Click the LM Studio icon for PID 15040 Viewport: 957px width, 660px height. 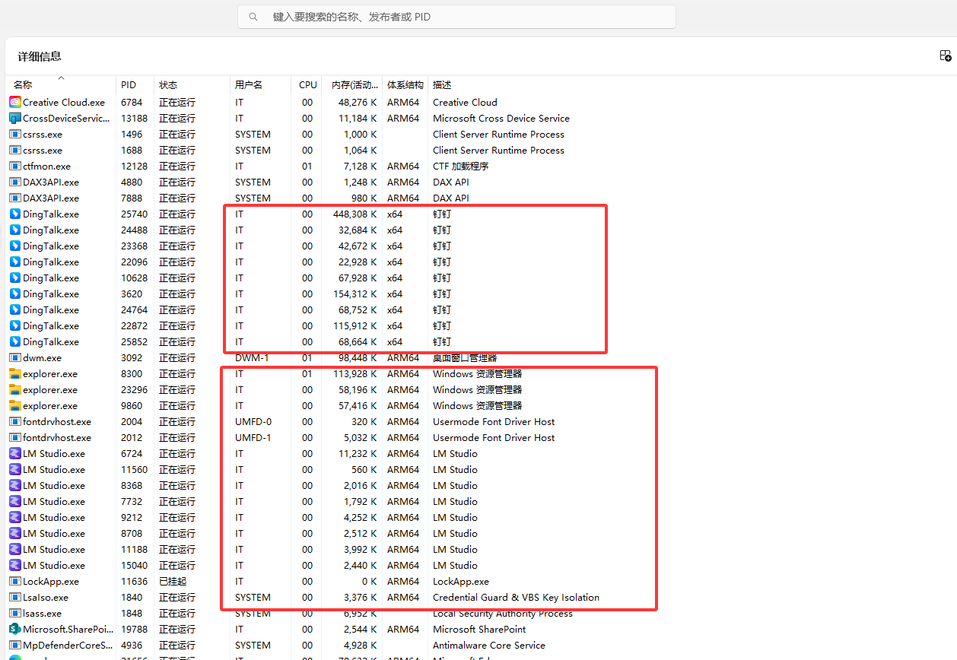15,565
